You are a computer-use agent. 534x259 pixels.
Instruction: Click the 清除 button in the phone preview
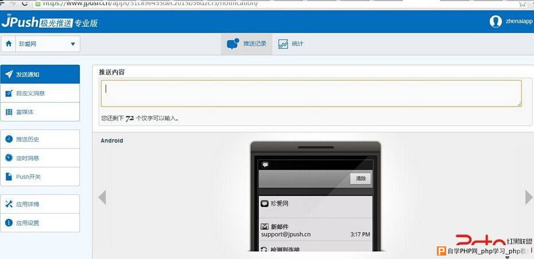tap(361, 179)
